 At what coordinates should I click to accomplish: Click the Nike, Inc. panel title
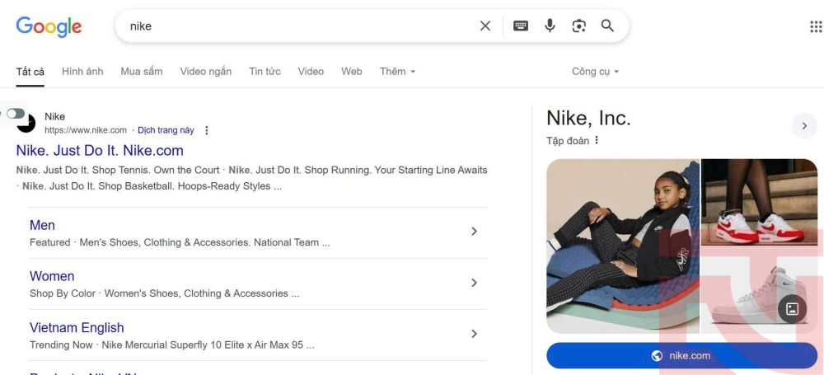pos(588,118)
